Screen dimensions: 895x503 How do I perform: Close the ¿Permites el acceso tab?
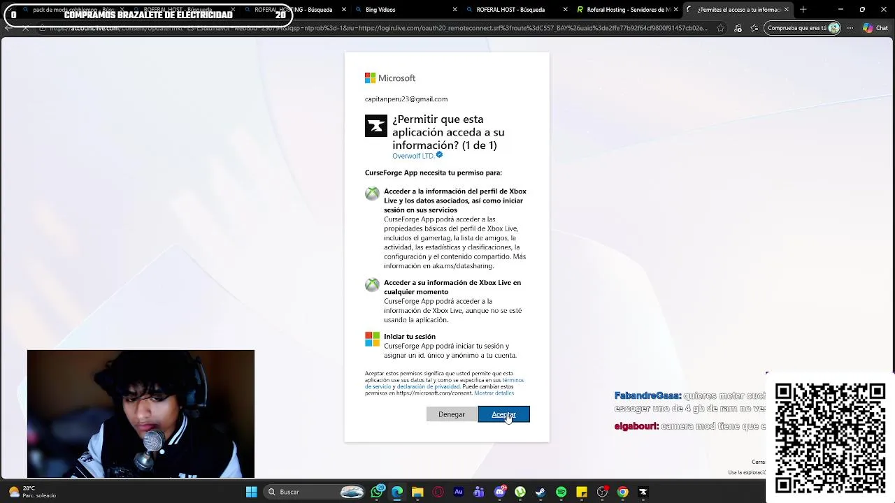pos(787,10)
